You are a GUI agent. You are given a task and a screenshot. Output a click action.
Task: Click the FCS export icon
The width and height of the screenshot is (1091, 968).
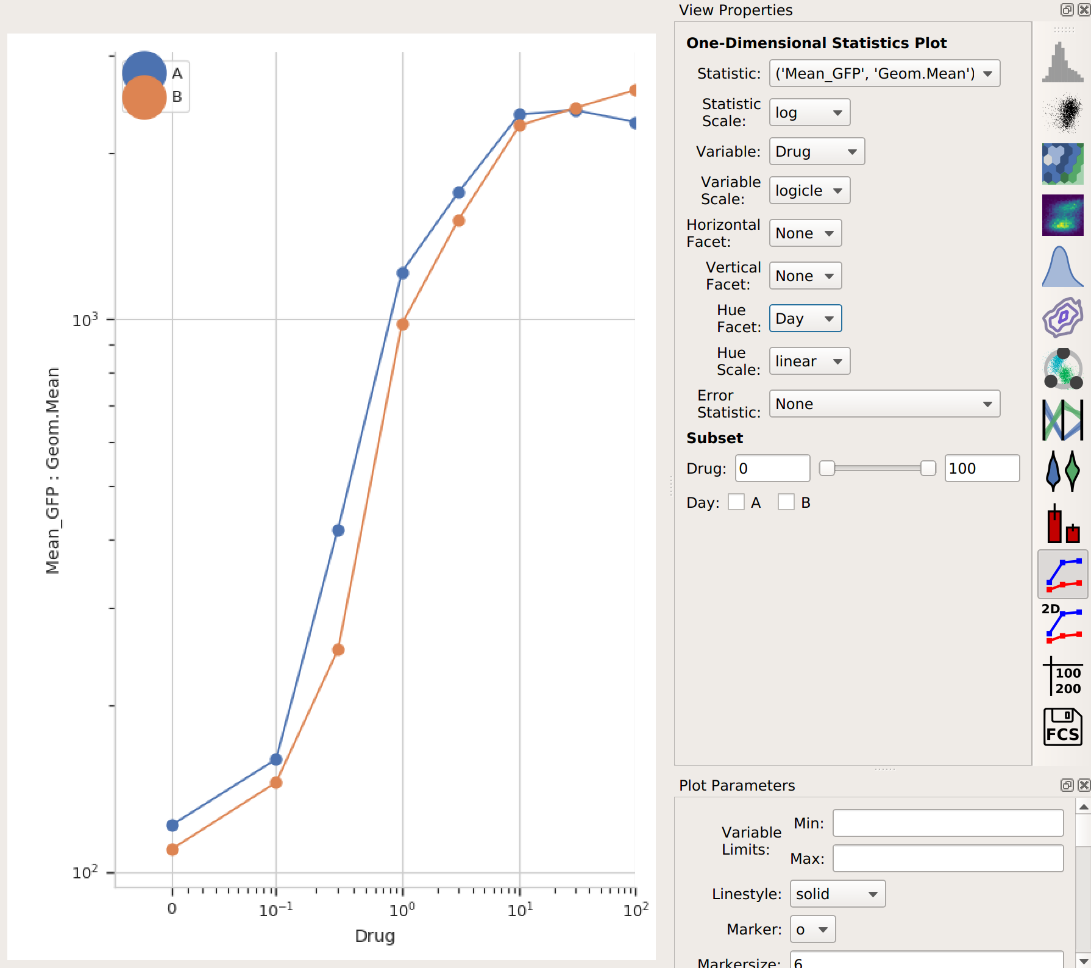point(1062,727)
